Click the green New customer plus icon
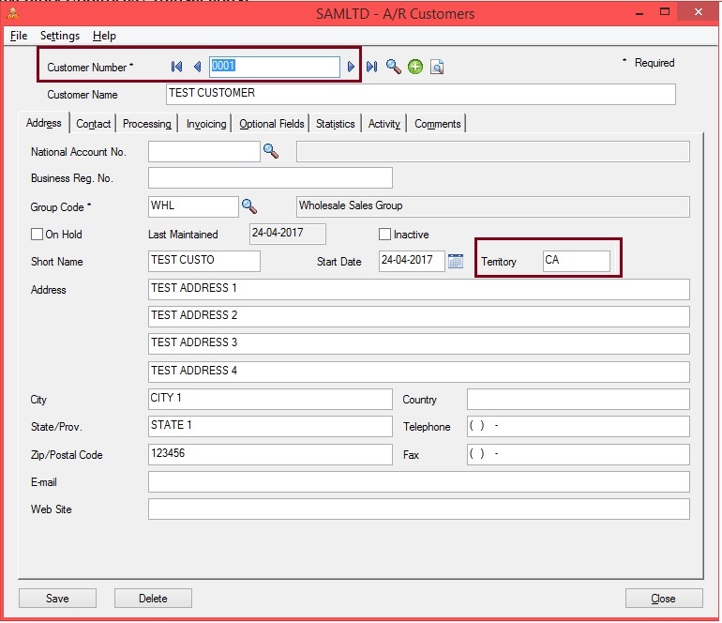The image size is (722, 623). coord(415,67)
